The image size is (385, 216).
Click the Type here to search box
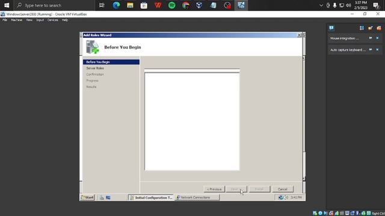[54, 5]
